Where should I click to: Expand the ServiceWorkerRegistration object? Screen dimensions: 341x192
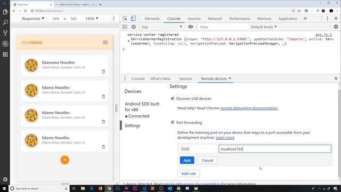pos(128,41)
